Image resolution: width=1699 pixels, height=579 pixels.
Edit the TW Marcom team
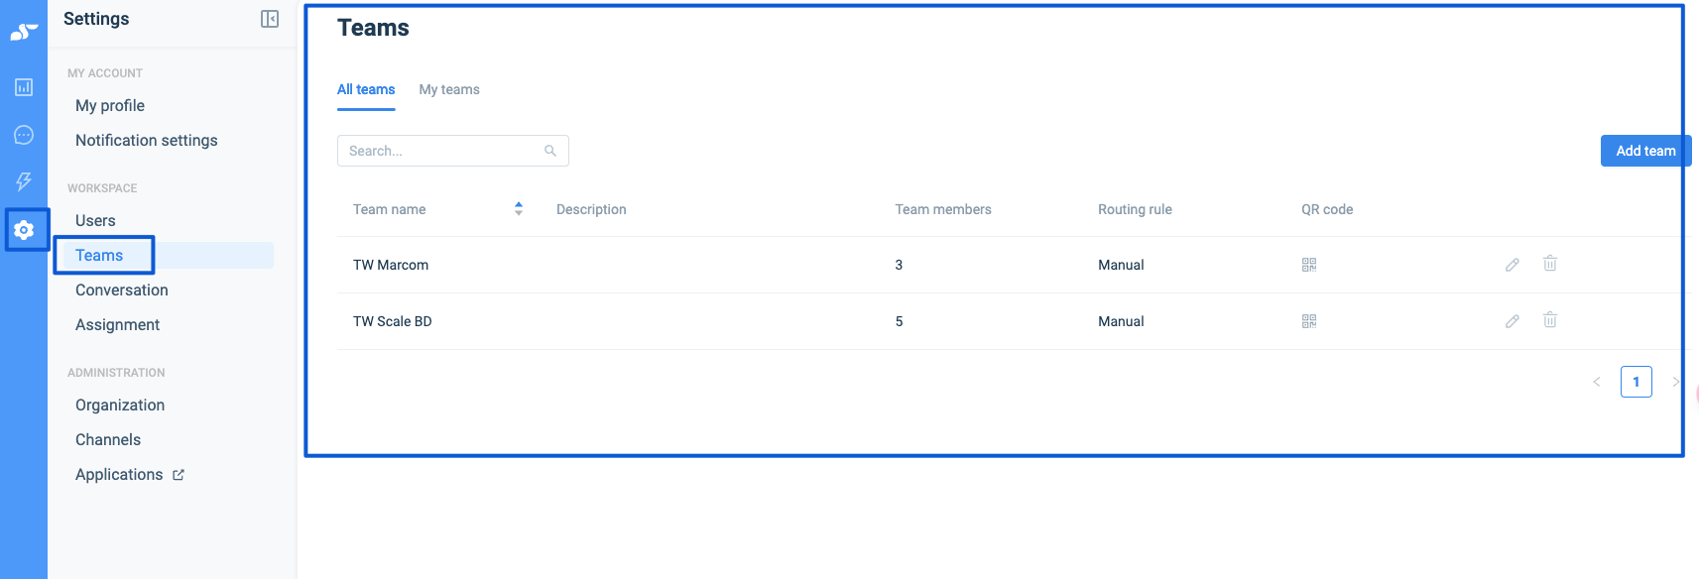[1513, 265]
